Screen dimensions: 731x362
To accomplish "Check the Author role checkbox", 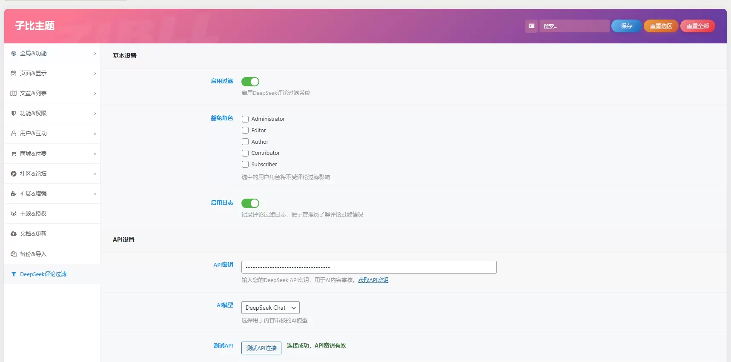I will click(x=245, y=142).
